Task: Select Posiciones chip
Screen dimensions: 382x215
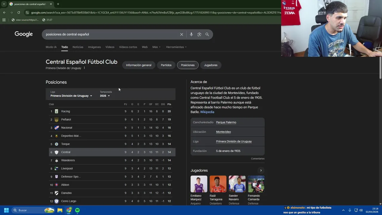Action: coord(188,65)
